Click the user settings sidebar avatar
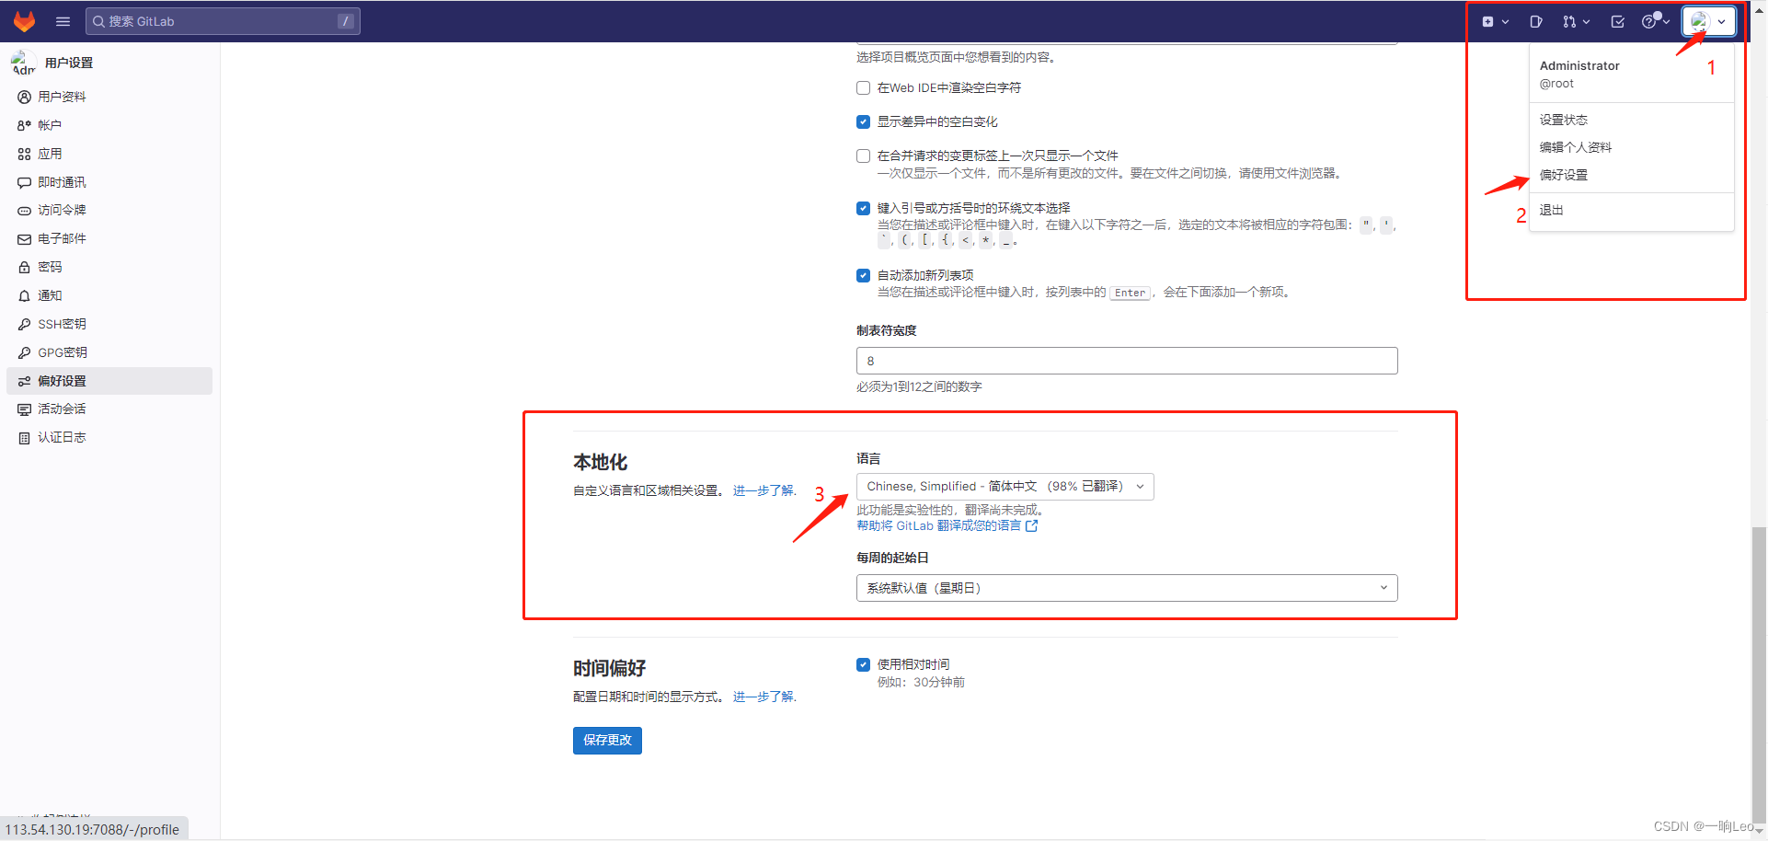Image resolution: width=1768 pixels, height=841 pixels. click(24, 63)
